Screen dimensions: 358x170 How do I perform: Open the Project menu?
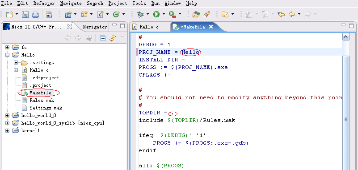pos(118,4)
